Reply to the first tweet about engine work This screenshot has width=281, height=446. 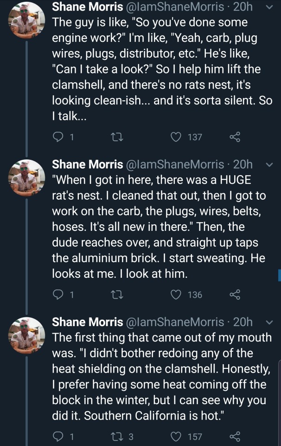click(x=58, y=137)
